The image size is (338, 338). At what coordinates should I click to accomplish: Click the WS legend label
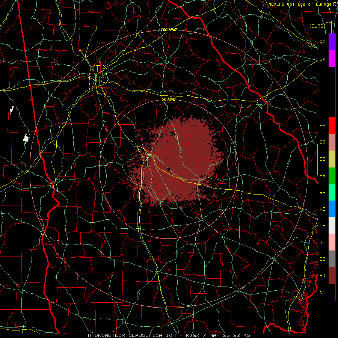click(322, 209)
